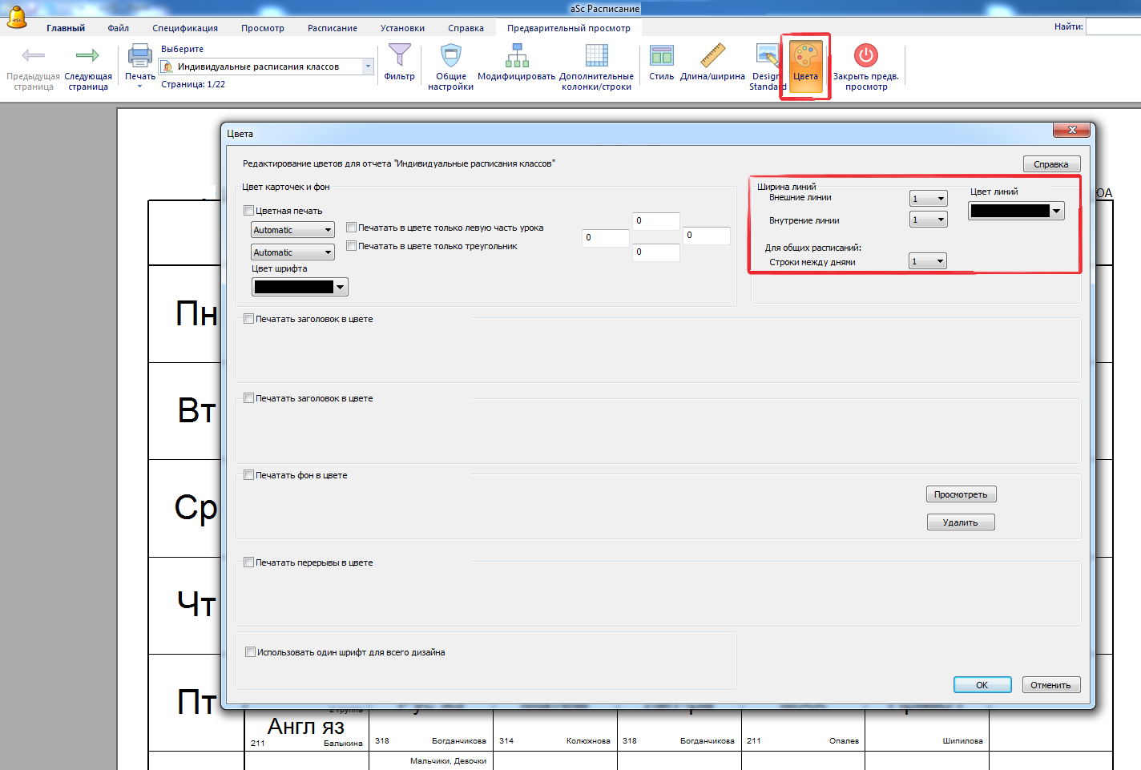
Task: Open Дополнительные колонки/строки grid icon
Action: 597,57
